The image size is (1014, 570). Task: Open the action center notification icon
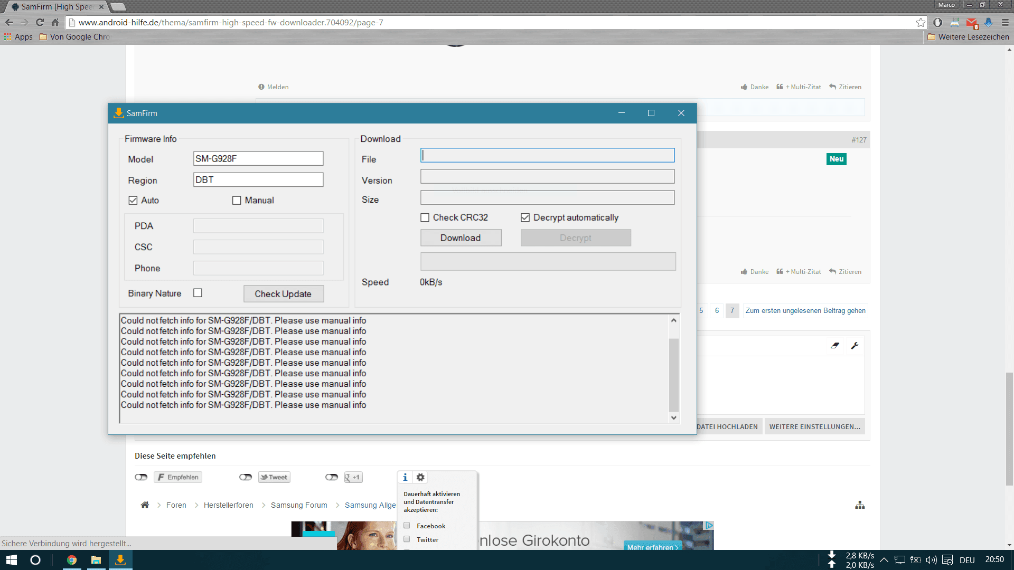click(947, 560)
